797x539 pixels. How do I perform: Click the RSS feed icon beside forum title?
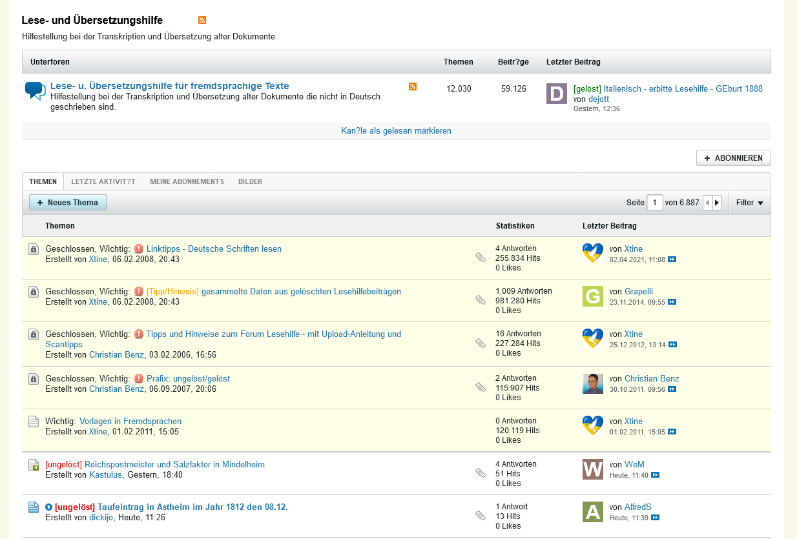pos(202,21)
